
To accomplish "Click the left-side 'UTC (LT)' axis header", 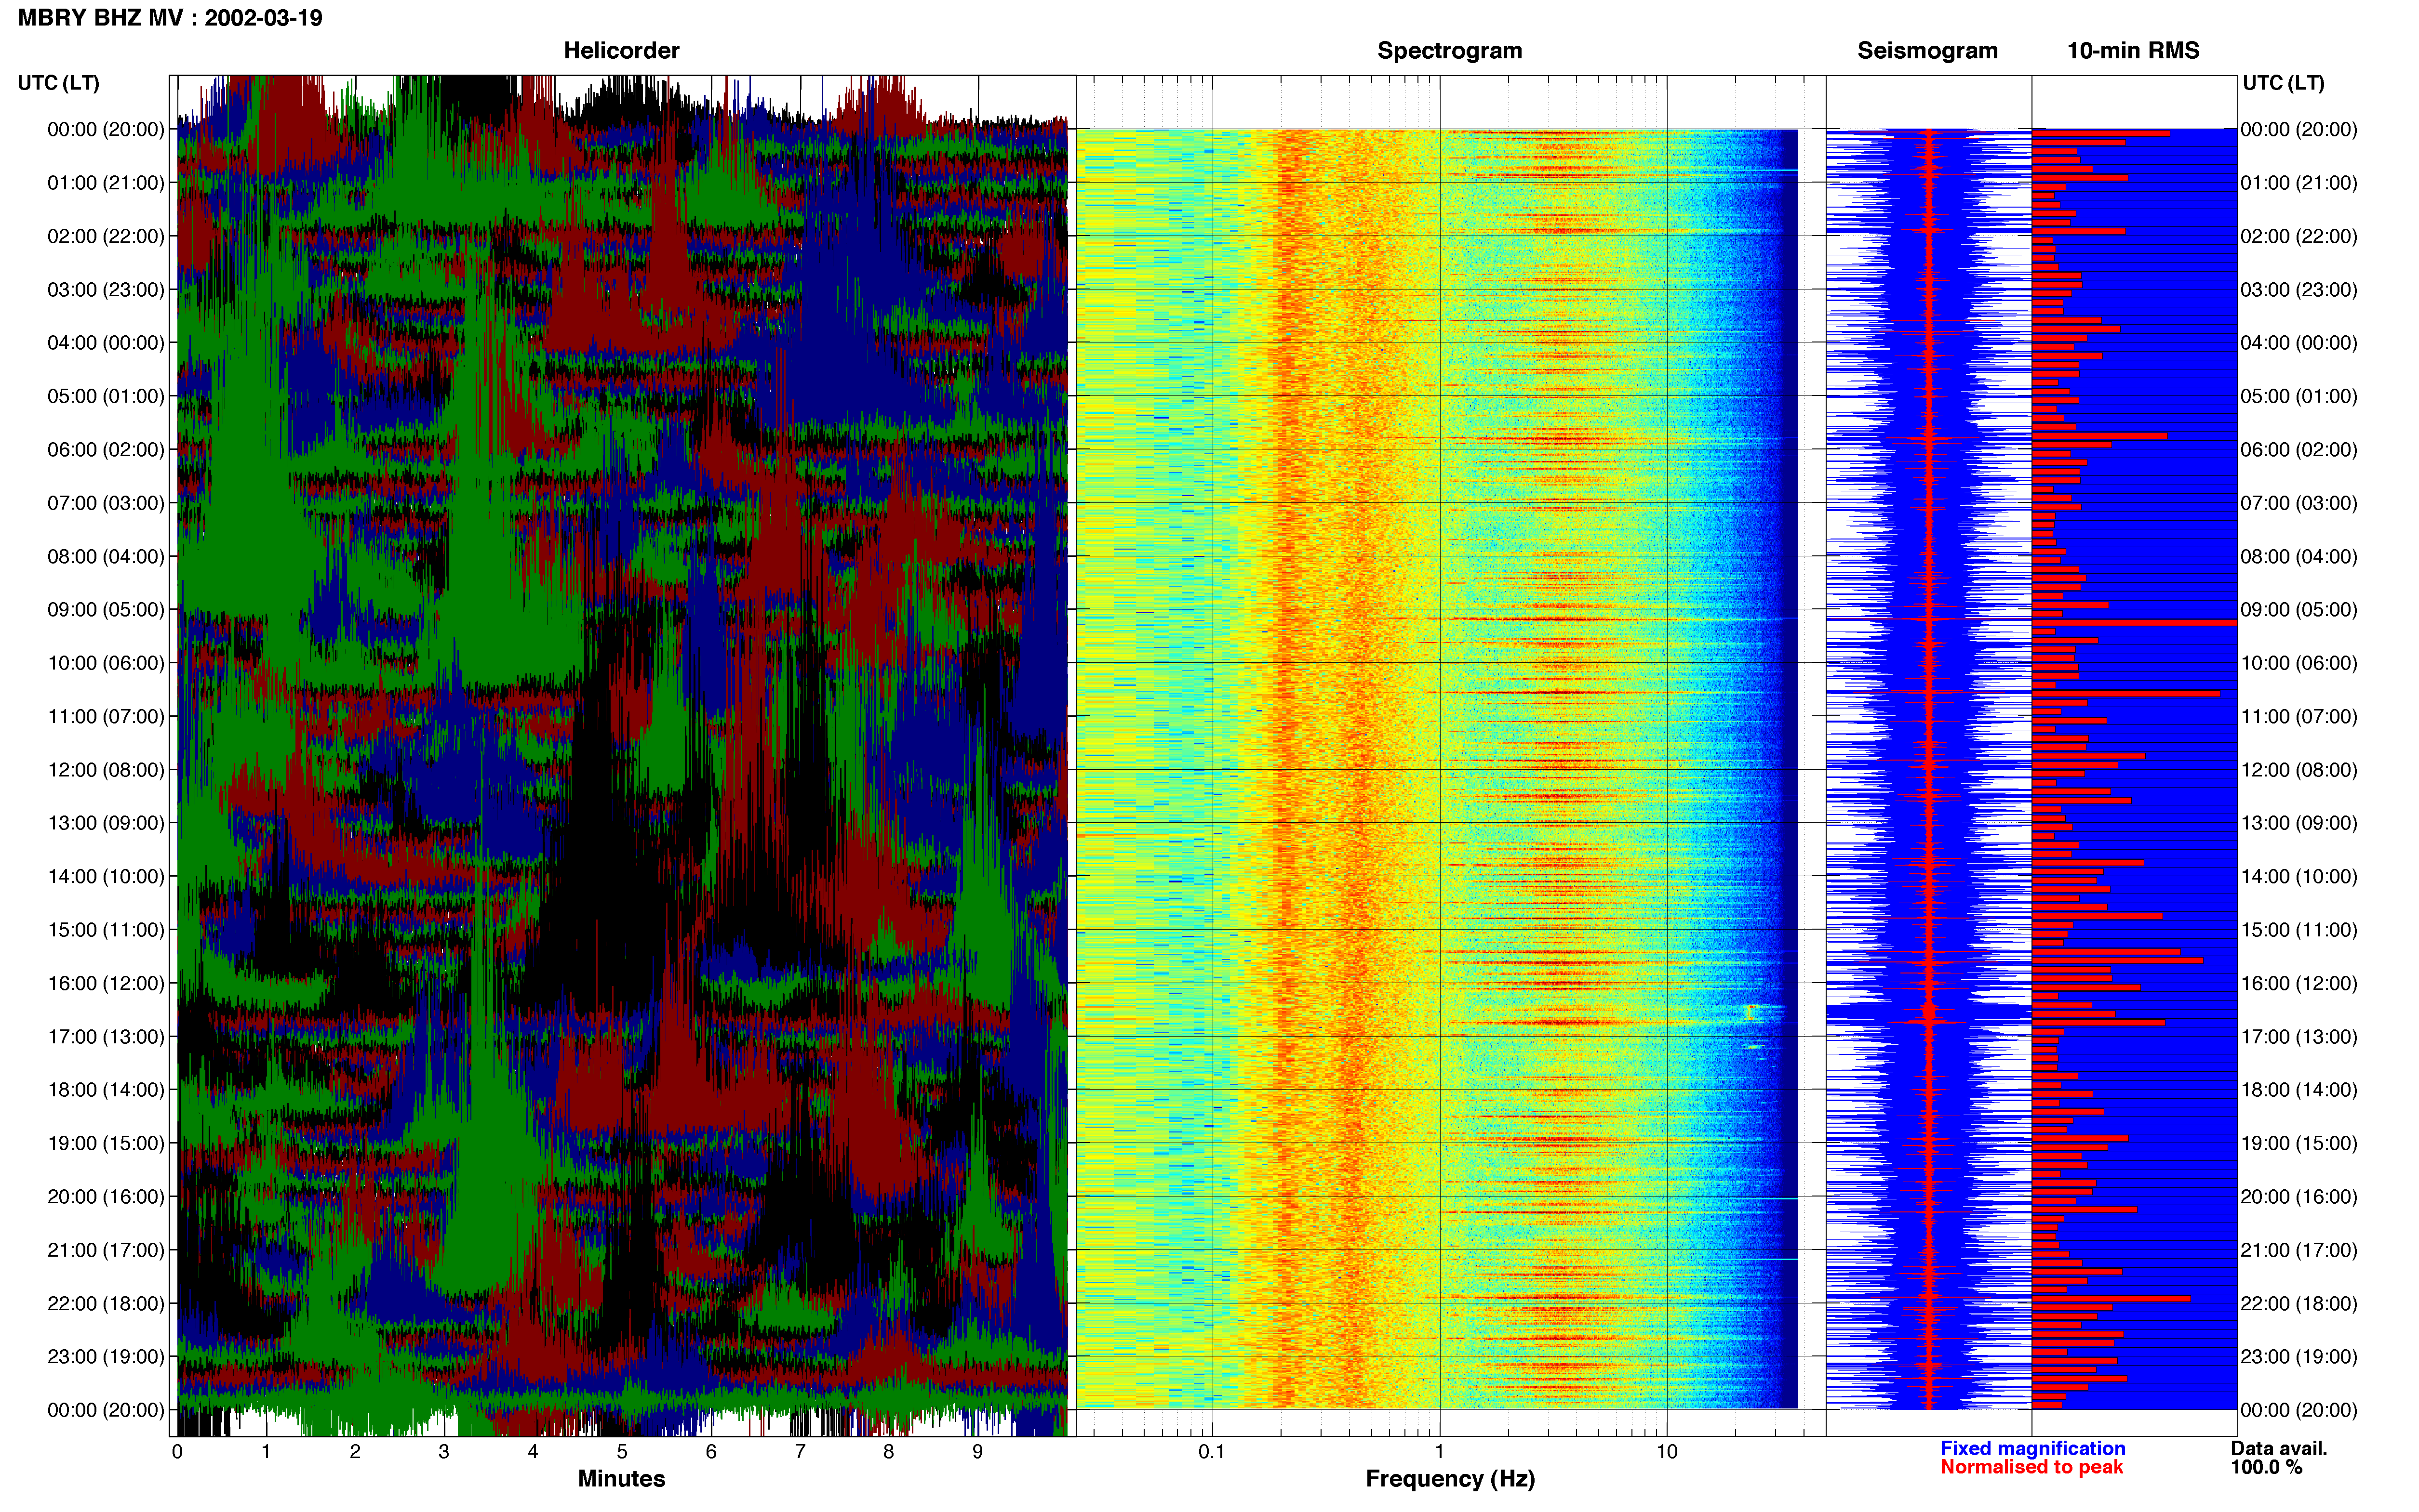I will tap(59, 83).
